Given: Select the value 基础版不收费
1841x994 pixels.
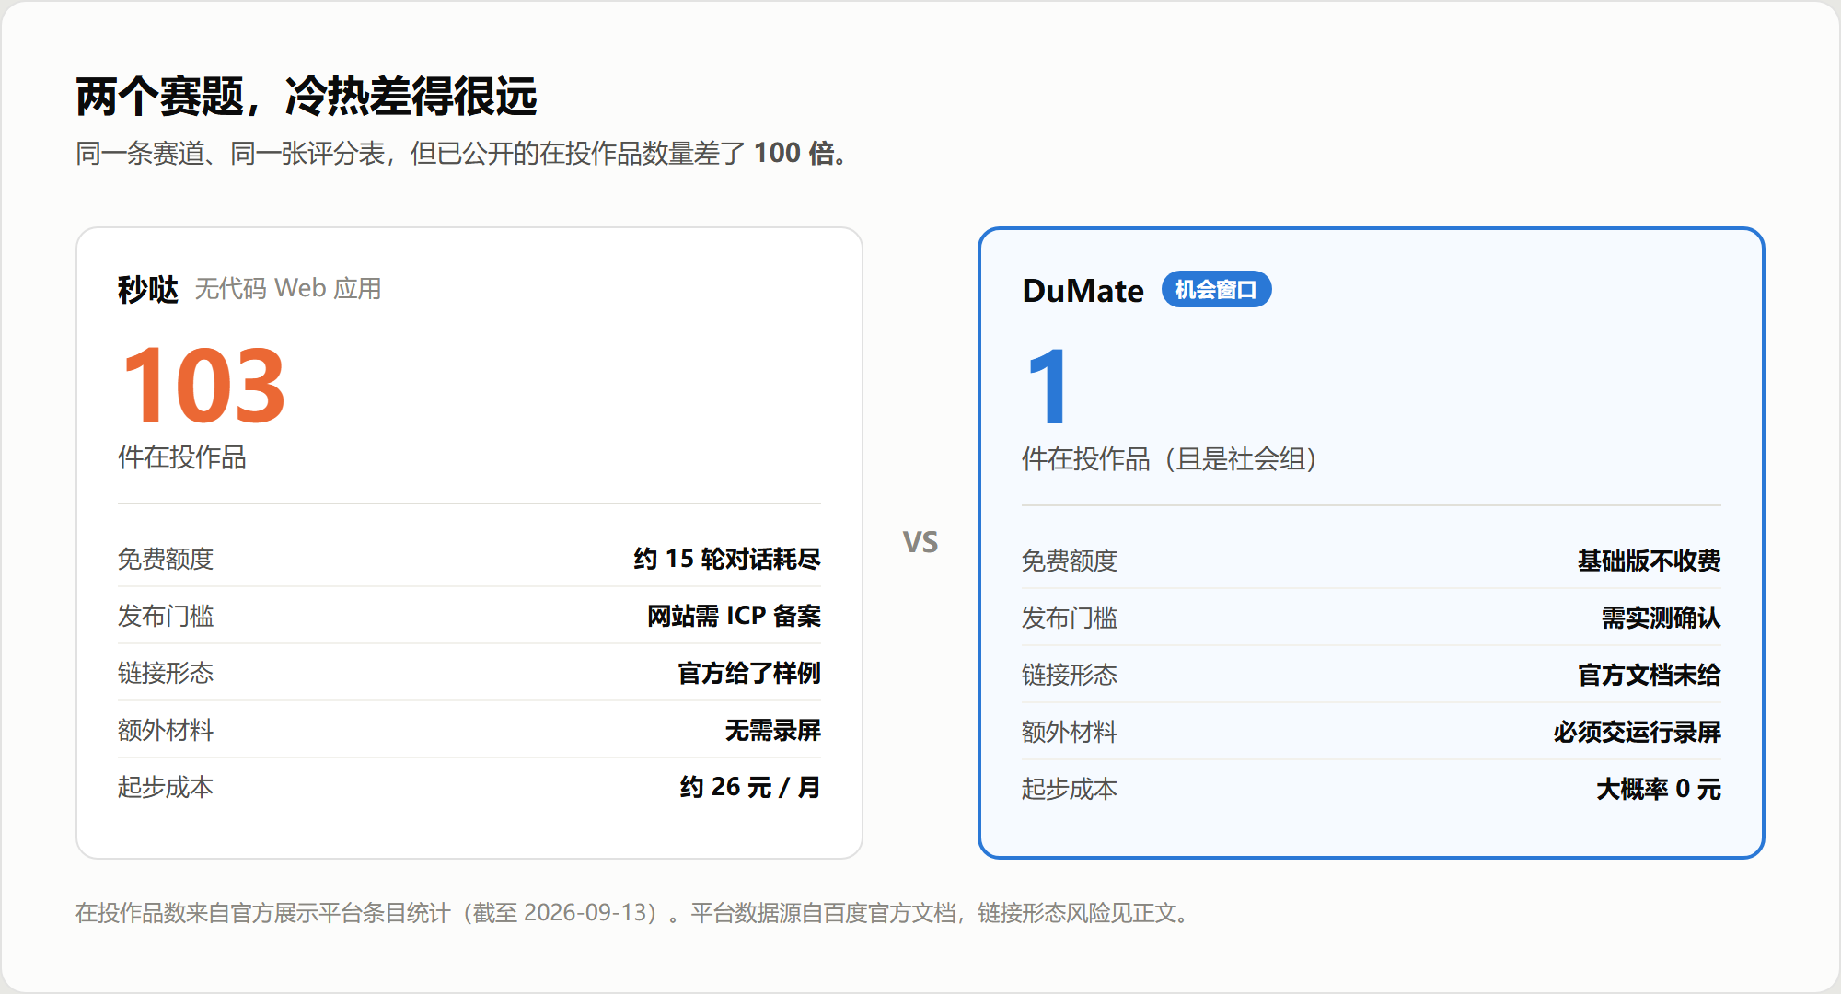Looking at the screenshot, I should point(1650,561).
